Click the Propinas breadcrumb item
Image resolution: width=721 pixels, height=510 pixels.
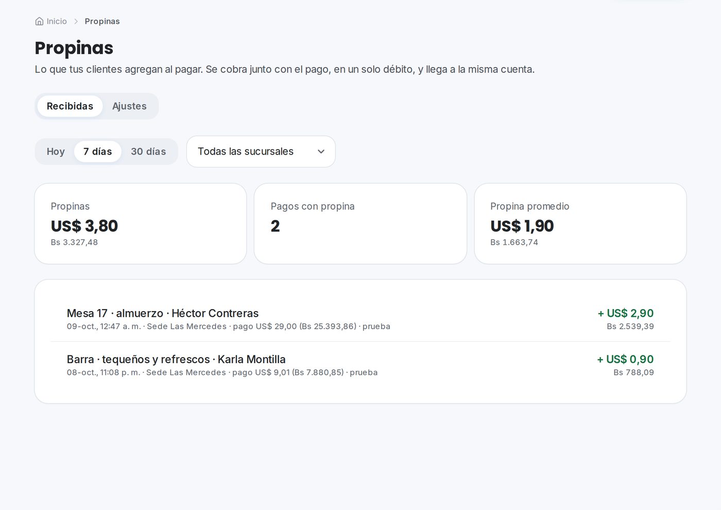click(102, 21)
